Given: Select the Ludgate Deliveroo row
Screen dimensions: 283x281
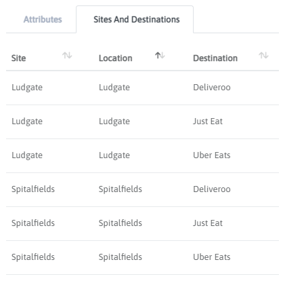Looking at the screenshot, I should click(x=142, y=88).
